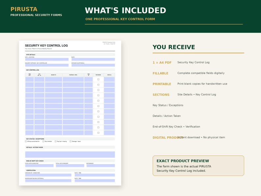Click 'The form shown is the actual PIRUSTA' note
This screenshot has height=196, width=261.
(184, 166)
